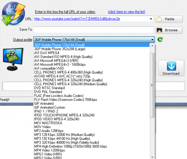Collapse the Output profile combo box arrow
Viewport: 187px width, 159px height.
coord(153,39)
